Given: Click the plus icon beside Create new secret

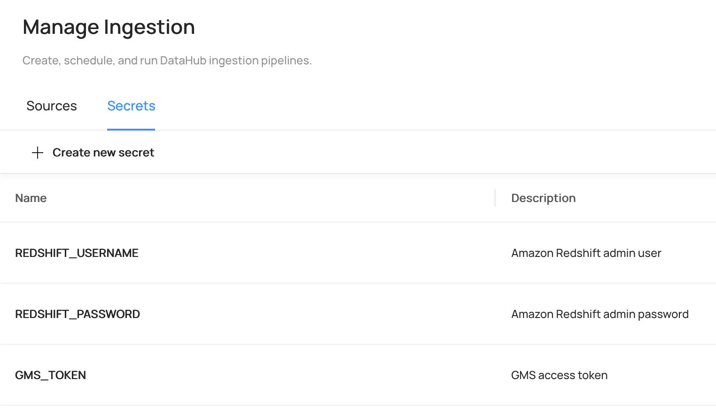Looking at the screenshot, I should click(38, 153).
